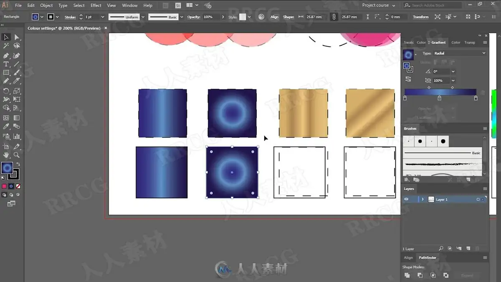Image resolution: width=501 pixels, height=282 pixels.
Task: Select the Paintbrush tool
Action: point(17,73)
